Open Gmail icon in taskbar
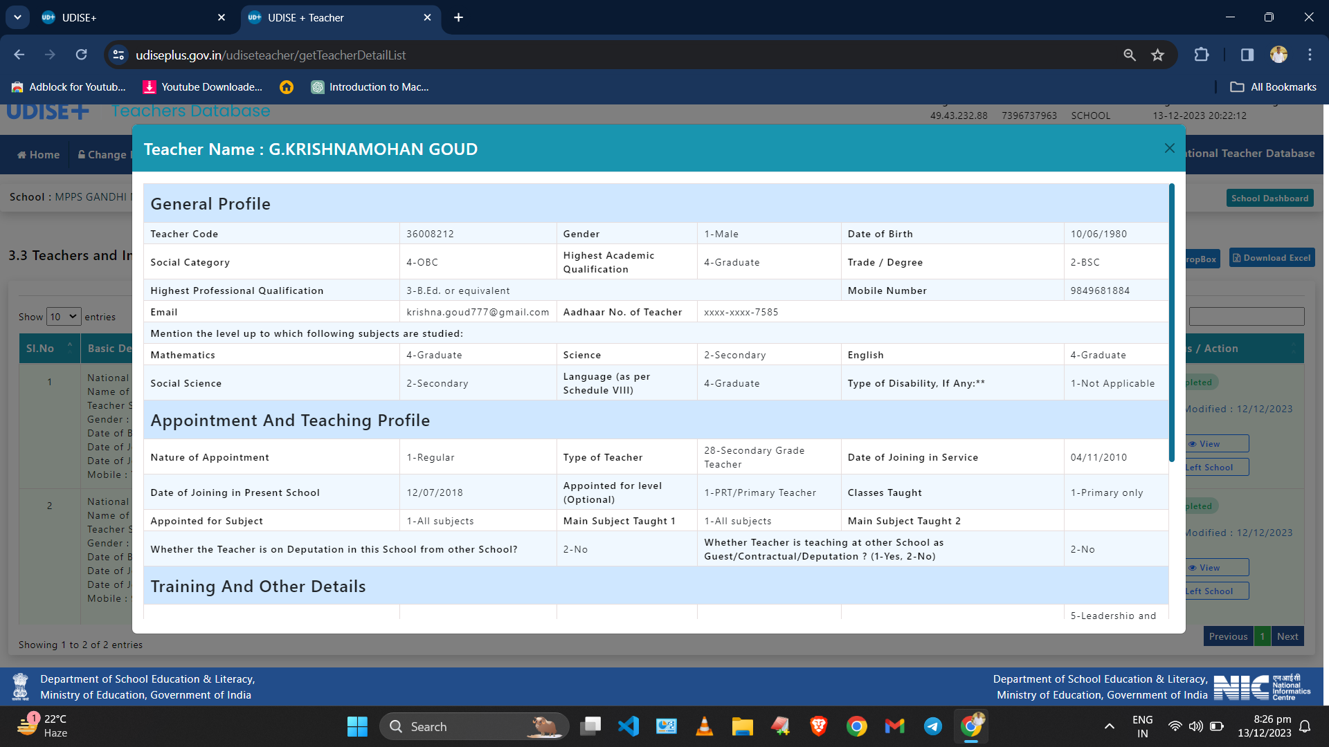 pyautogui.click(x=894, y=726)
